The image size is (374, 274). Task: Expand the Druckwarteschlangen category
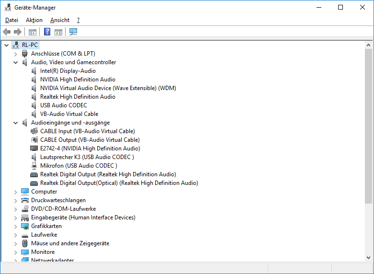pos(16,200)
